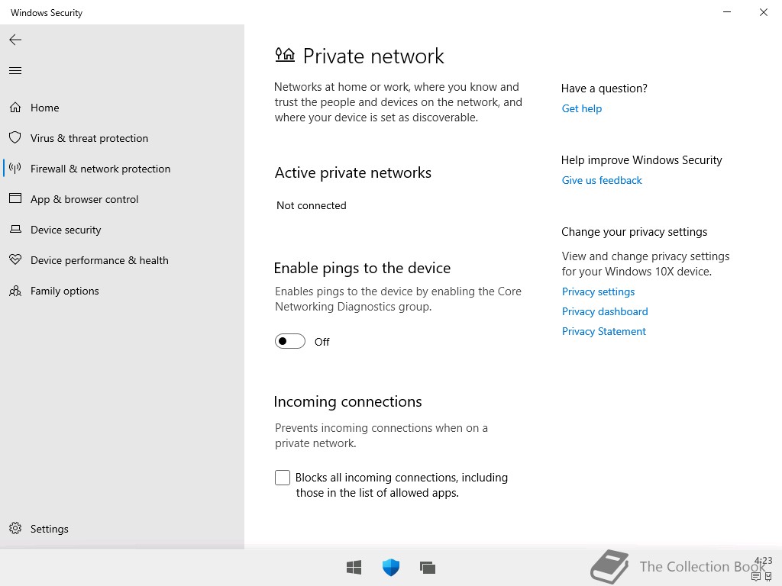
Task: Click the Windows Security shield in the taskbar
Action: click(x=391, y=568)
